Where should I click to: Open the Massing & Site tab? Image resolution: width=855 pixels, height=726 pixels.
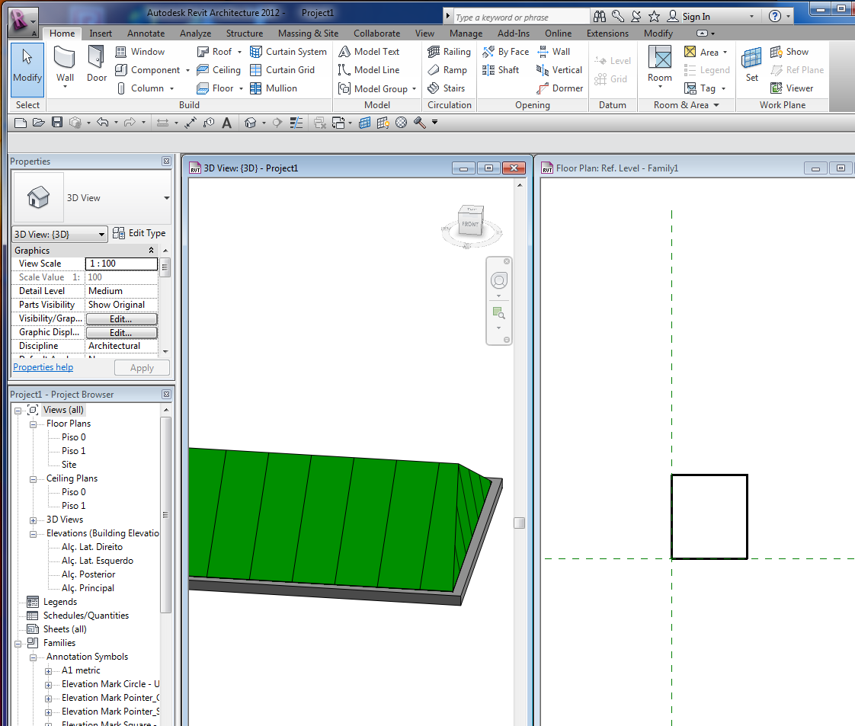click(x=308, y=34)
